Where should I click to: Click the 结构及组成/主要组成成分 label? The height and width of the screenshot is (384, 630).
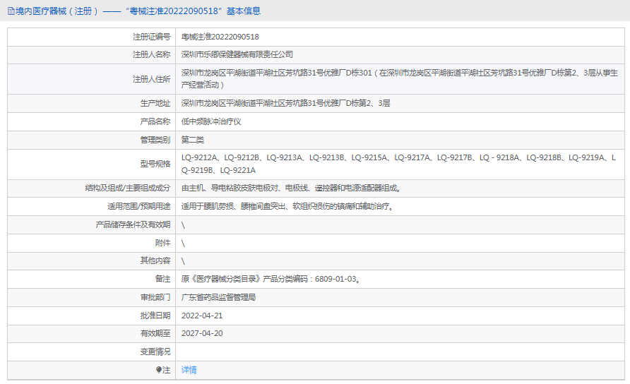[x=128, y=188]
